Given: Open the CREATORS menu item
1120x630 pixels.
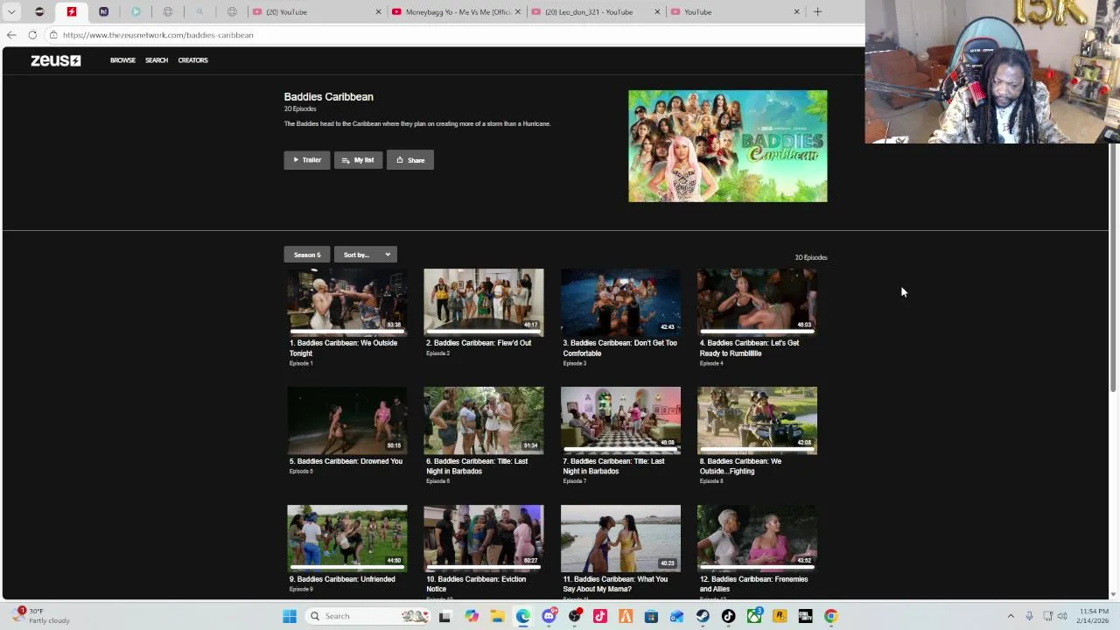Looking at the screenshot, I should [192, 60].
